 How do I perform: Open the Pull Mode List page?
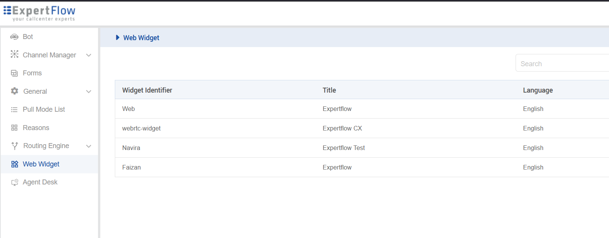pos(44,109)
